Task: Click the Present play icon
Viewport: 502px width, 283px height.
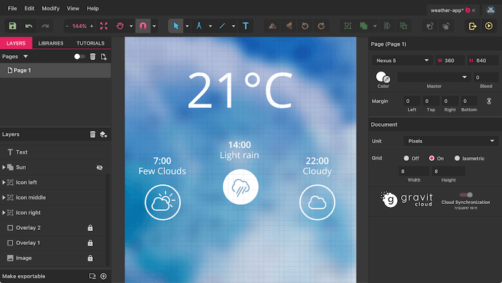Action: click(488, 26)
